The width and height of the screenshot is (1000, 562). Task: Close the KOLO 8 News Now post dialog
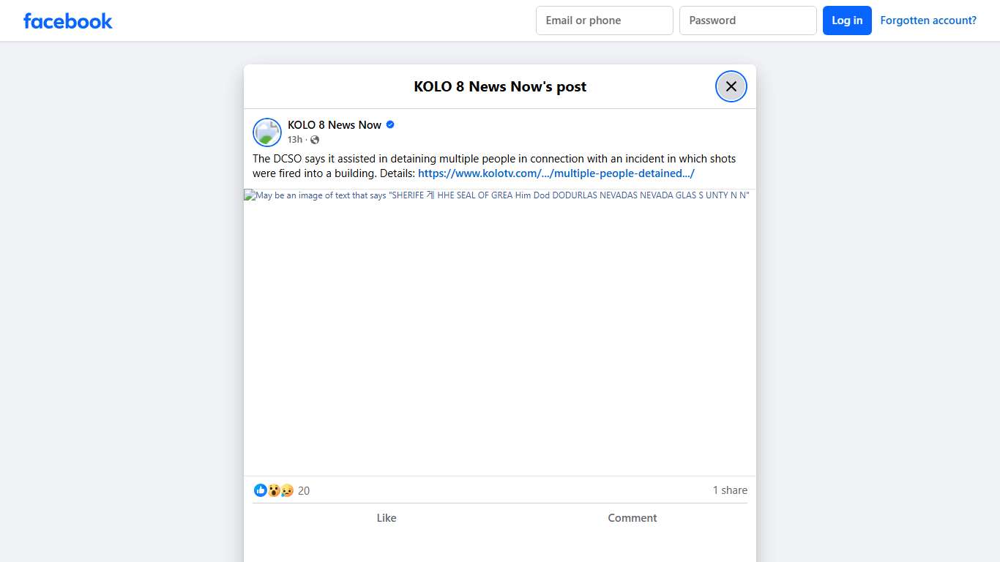(x=731, y=86)
